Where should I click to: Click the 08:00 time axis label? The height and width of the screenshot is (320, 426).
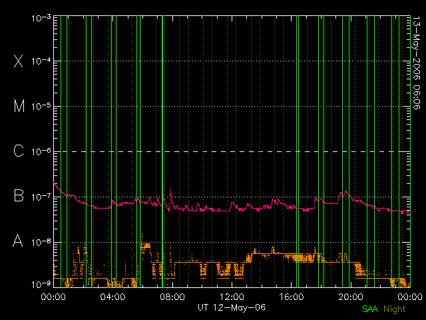click(x=172, y=297)
